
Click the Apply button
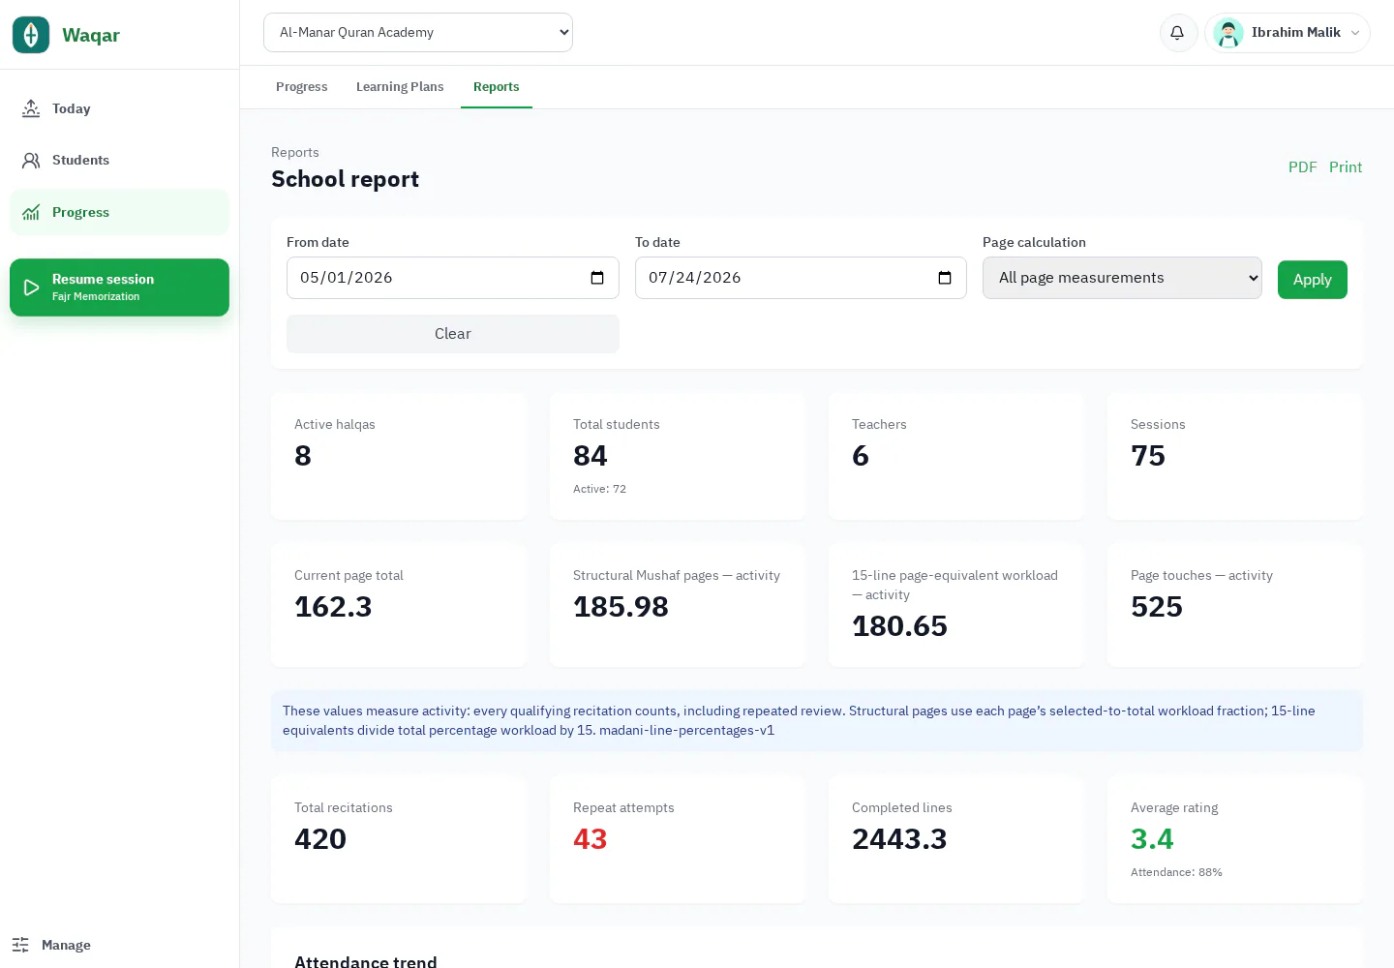tap(1313, 280)
